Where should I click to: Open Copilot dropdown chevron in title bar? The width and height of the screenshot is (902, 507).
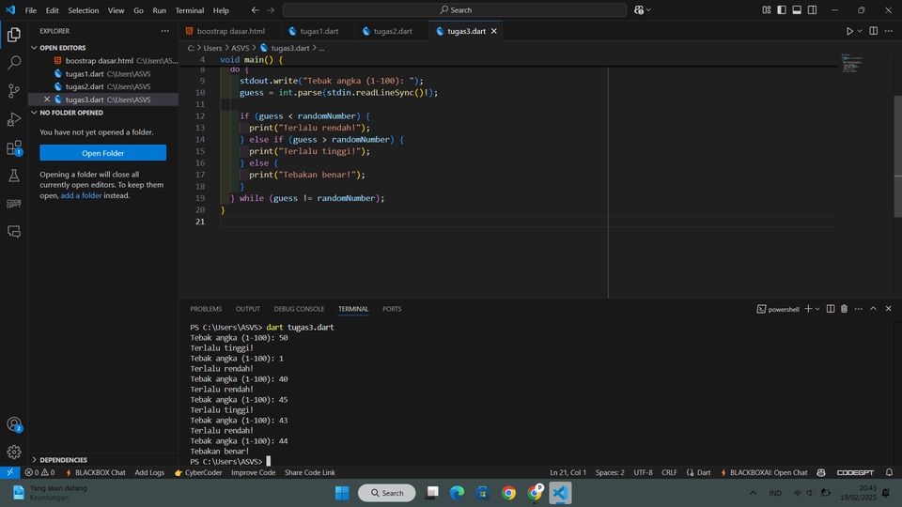click(x=648, y=9)
